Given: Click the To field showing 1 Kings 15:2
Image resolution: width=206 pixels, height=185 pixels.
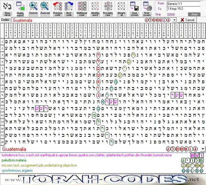Looking at the screenshot, I should (184, 9).
